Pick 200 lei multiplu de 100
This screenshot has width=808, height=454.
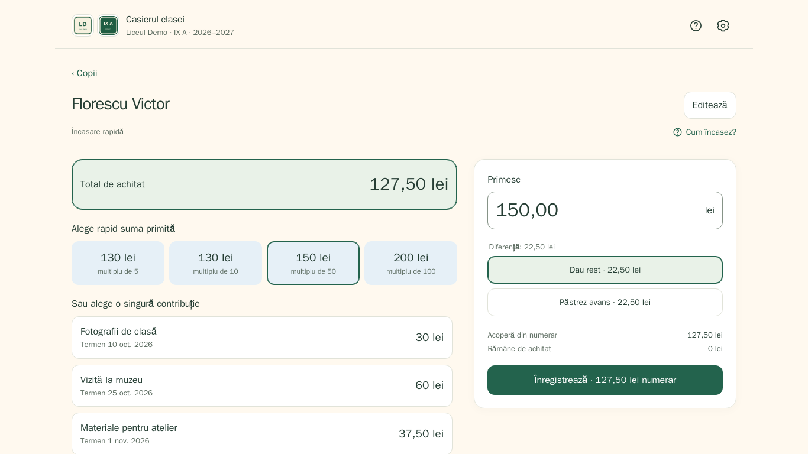[411, 263]
